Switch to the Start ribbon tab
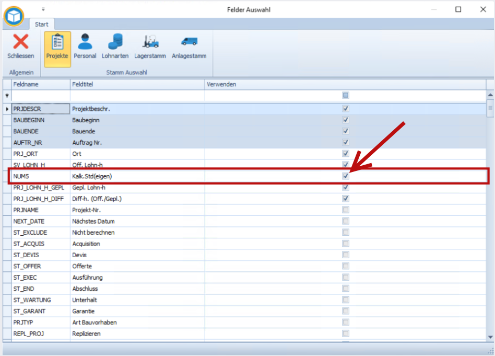495x356 pixels. pyautogui.click(x=42, y=25)
